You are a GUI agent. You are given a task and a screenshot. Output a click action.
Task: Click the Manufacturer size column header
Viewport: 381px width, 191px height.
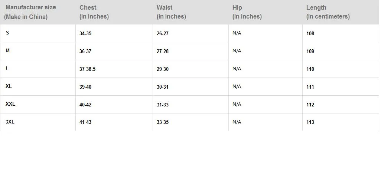tap(30, 12)
